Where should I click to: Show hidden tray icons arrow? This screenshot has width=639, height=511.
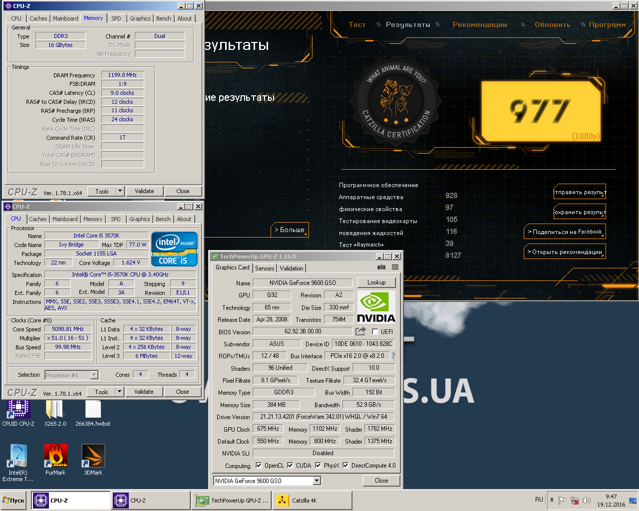pyautogui.click(x=552, y=500)
